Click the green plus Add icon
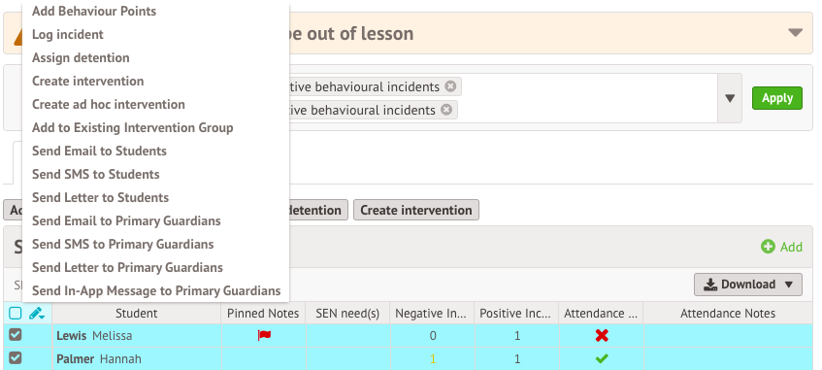Viewport: 822px width, 370px height. (768, 247)
